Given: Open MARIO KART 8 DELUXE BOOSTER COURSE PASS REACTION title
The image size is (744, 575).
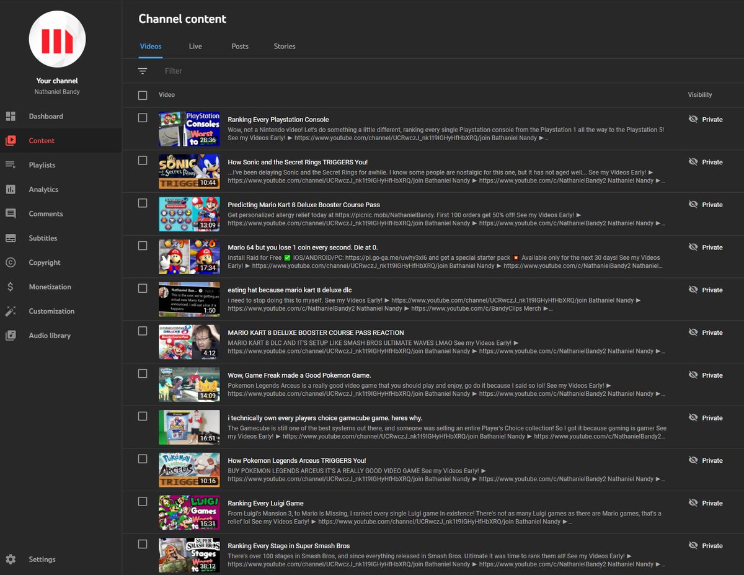Looking at the screenshot, I should pos(316,333).
